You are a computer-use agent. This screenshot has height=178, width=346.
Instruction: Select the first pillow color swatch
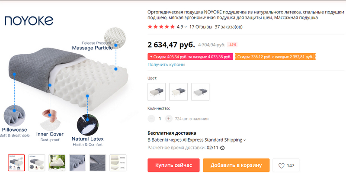tap(157, 92)
